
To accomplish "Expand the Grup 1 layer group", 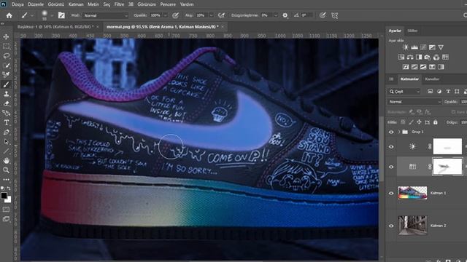I will tap(399, 132).
